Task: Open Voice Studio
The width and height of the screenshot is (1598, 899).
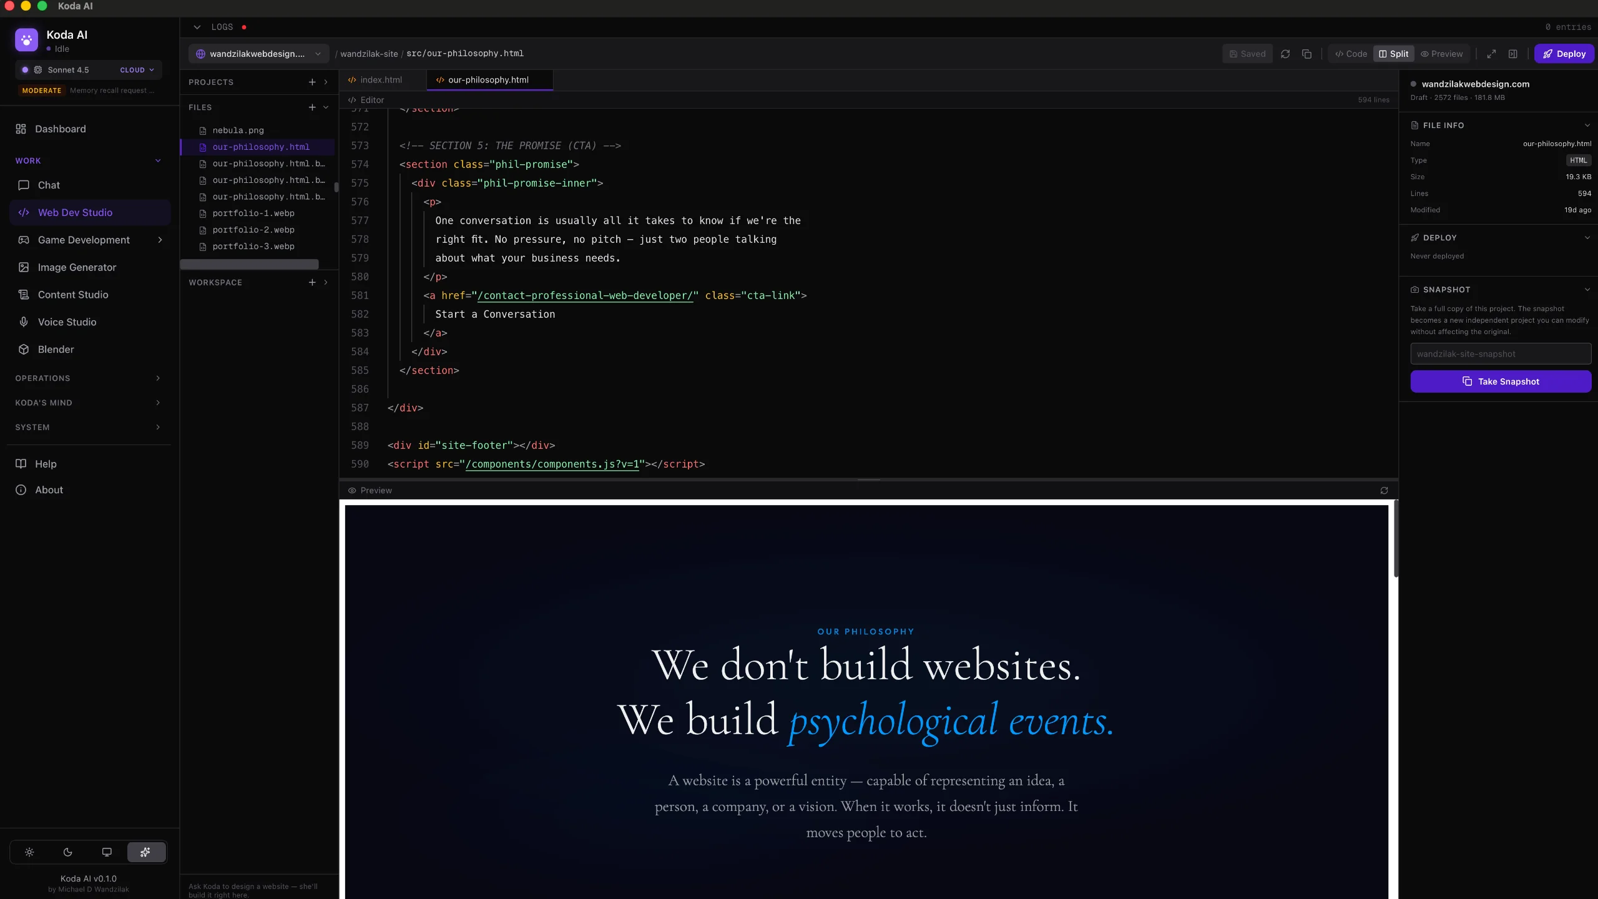Action: tap(67, 322)
